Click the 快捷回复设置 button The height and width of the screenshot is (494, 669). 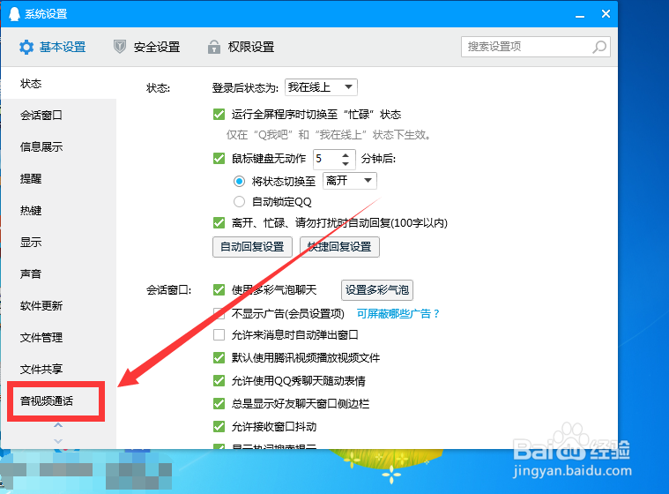(x=339, y=247)
